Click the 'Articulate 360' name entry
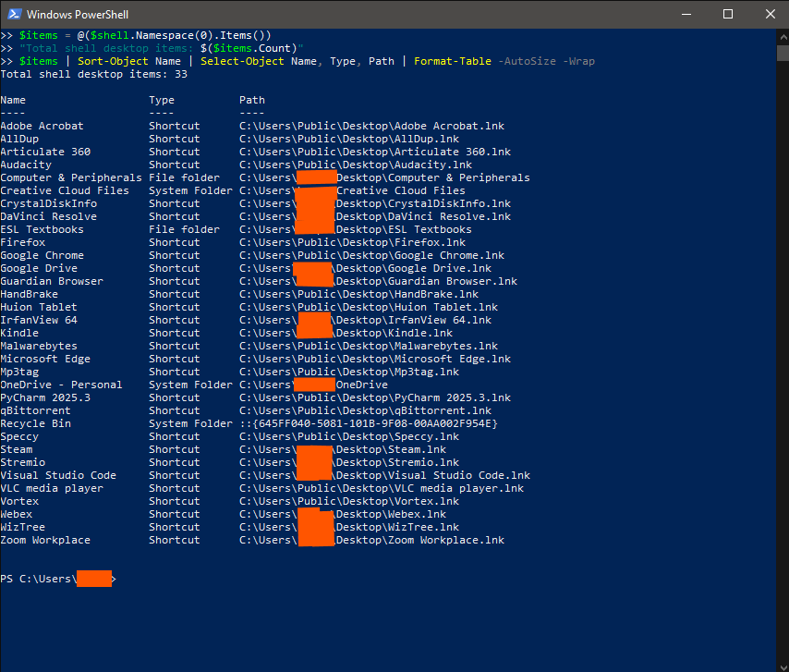Screen dimensions: 789x672 click(x=45, y=152)
